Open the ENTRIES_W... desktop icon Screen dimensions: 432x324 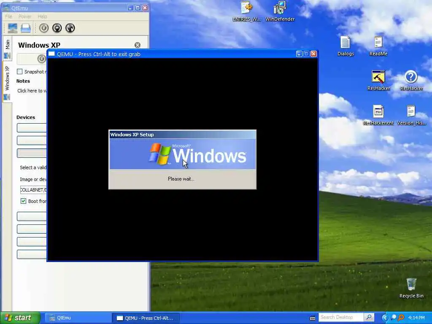[x=246, y=11]
